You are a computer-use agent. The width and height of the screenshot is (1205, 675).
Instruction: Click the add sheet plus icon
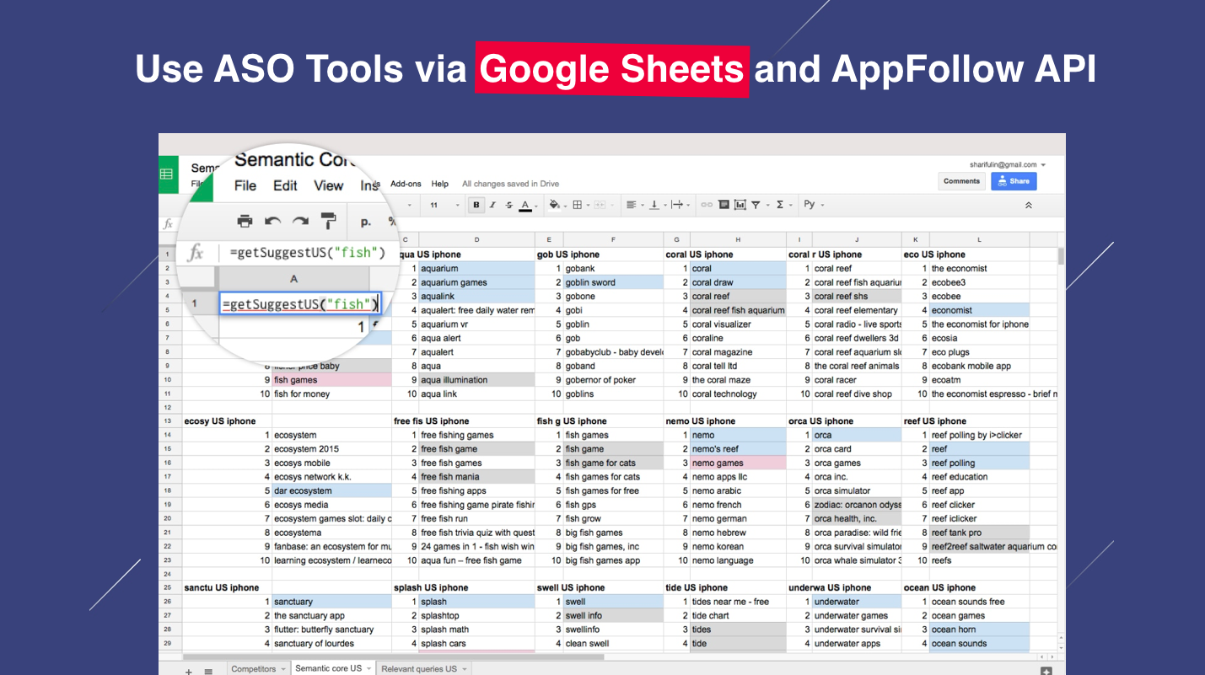click(x=189, y=671)
